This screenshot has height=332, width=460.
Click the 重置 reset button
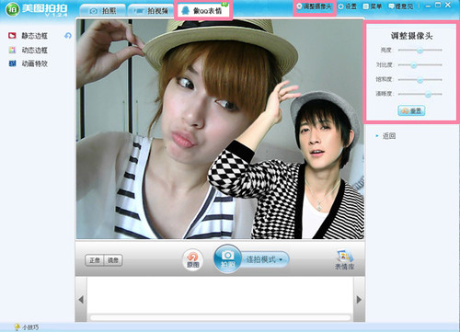click(411, 110)
